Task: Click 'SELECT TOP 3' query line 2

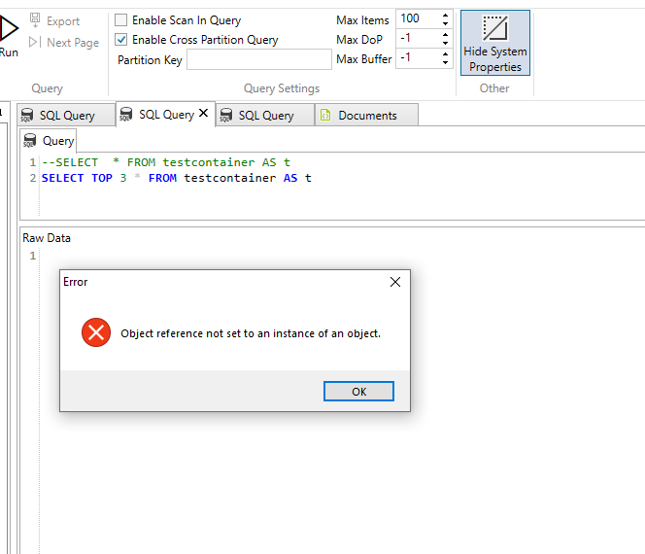Action: pyautogui.click(x=177, y=178)
